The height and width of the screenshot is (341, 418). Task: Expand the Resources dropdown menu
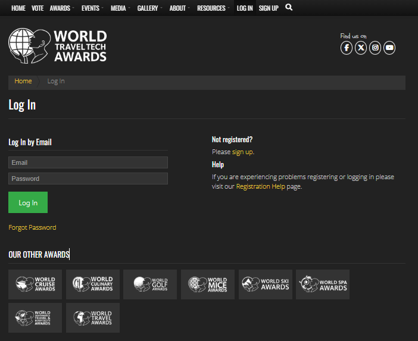click(213, 8)
